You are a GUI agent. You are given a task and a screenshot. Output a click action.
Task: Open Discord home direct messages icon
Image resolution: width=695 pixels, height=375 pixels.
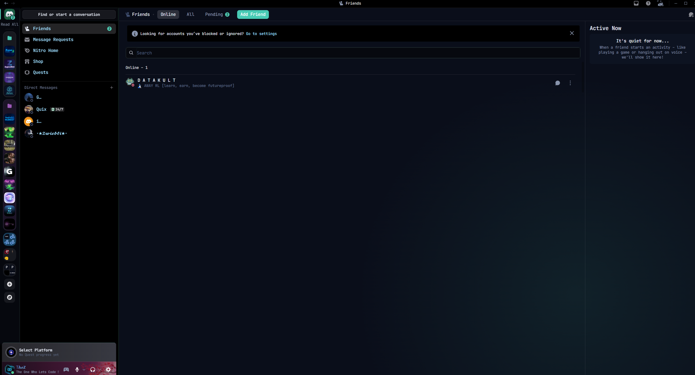(x=10, y=14)
